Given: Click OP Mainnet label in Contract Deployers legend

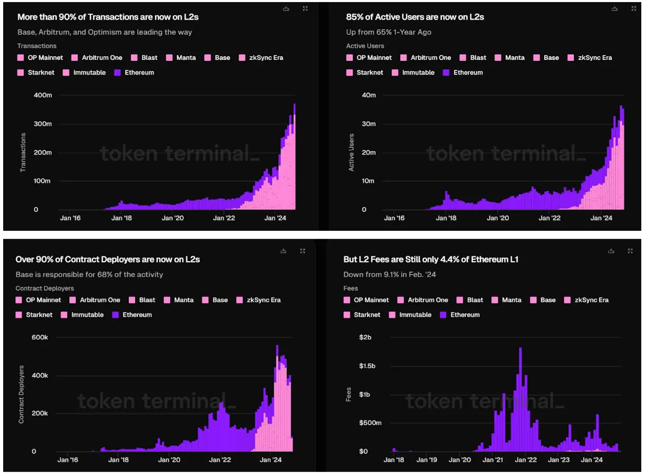Looking at the screenshot, I should point(44,300).
